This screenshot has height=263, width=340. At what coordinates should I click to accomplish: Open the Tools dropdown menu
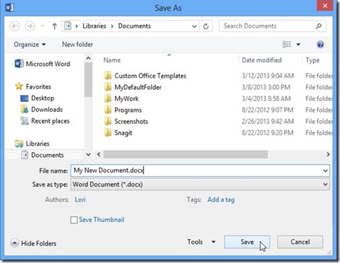click(x=201, y=242)
